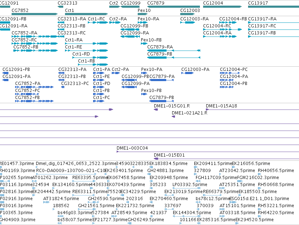This screenshot has width=299, height=225.
Task: Click EST label EK183834.5prime
Action: point(168,164)
